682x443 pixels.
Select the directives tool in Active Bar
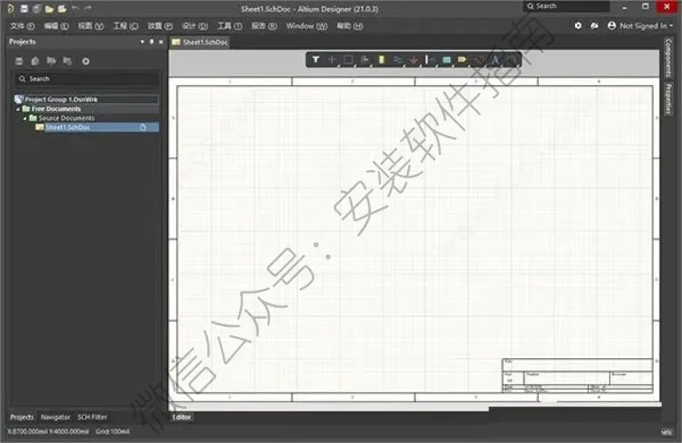pyautogui.click(x=478, y=60)
